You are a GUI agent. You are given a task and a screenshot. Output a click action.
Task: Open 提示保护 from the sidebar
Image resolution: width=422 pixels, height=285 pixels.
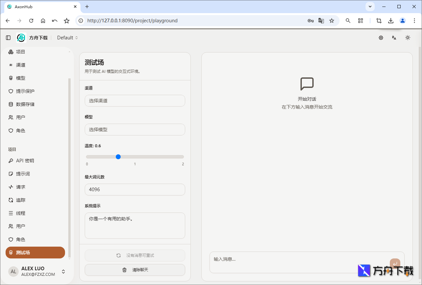tap(25, 91)
